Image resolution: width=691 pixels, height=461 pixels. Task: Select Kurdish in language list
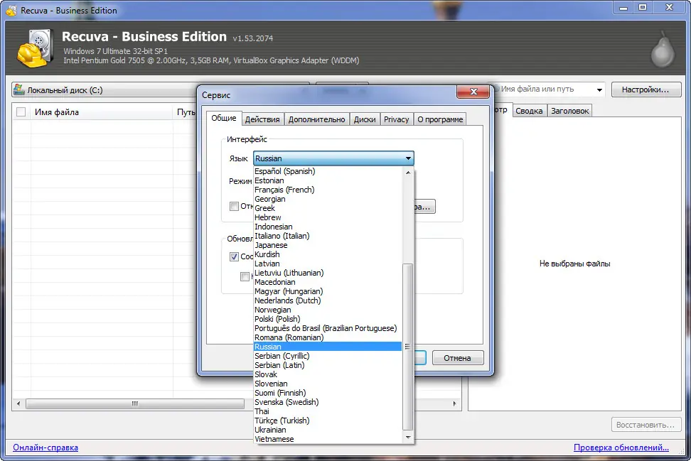pos(328,254)
